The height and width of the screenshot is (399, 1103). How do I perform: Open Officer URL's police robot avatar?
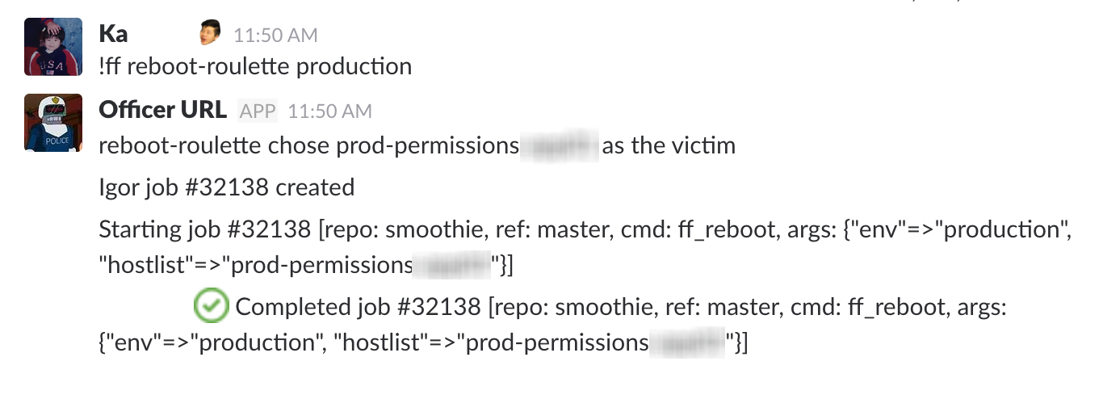53,123
